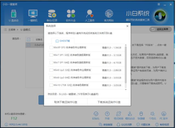
Task: Select the 一键装机 one-click install icon
Action: (33, 15)
